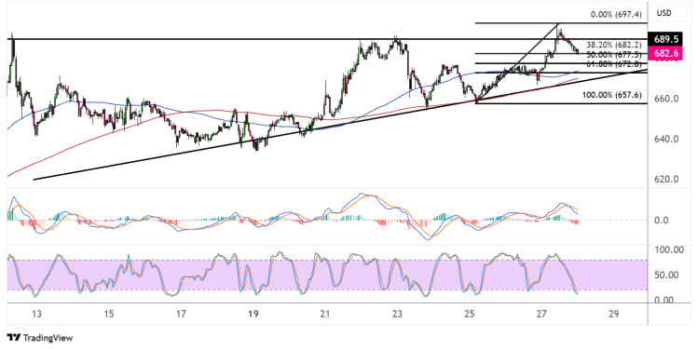Click the MACD 0.0 axis label
The width and height of the screenshot is (698, 349).
pyautogui.click(x=661, y=221)
